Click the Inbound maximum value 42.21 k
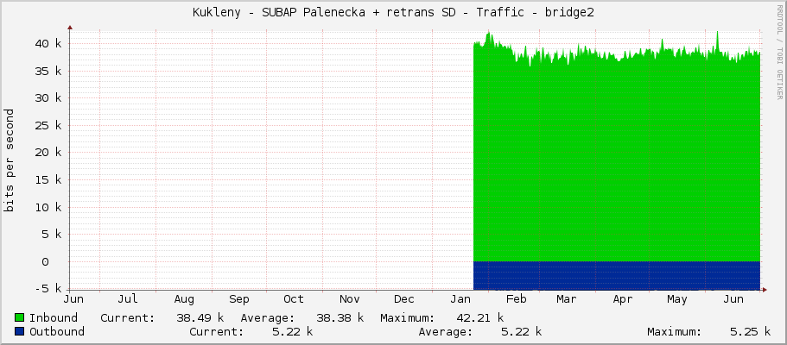Image resolution: width=787 pixels, height=345 pixels. coord(479,317)
